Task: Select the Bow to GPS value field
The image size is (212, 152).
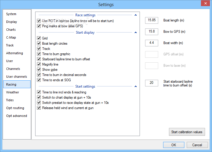Action: (152, 32)
